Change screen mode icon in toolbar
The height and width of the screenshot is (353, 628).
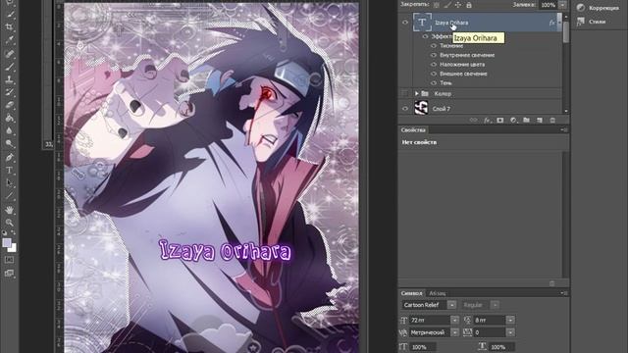[9, 274]
